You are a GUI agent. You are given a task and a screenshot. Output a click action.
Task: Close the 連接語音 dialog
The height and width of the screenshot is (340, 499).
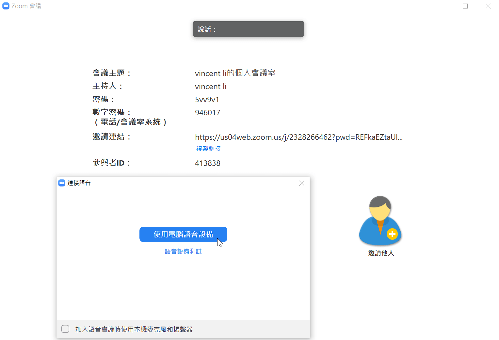click(x=301, y=183)
